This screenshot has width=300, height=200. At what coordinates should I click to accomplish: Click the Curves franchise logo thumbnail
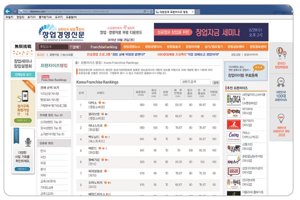[x=233, y=136]
